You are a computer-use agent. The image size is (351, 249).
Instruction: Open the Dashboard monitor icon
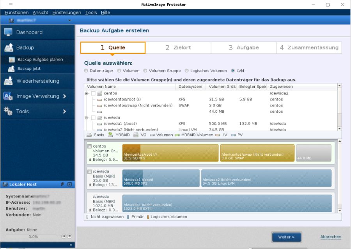coord(8,32)
